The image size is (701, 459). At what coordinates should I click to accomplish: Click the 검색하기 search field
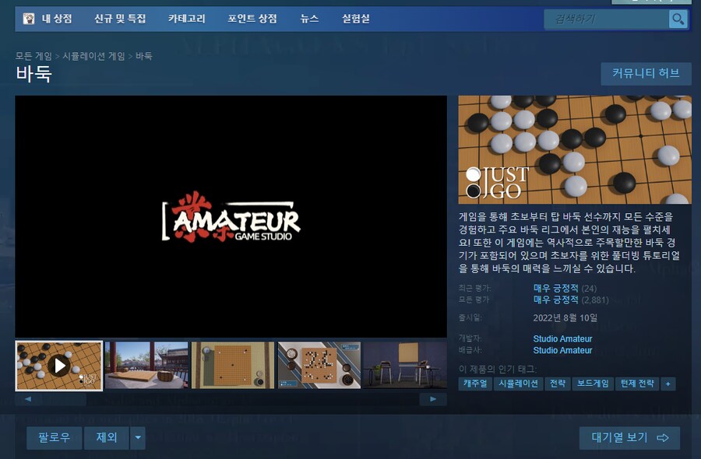tap(607, 19)
